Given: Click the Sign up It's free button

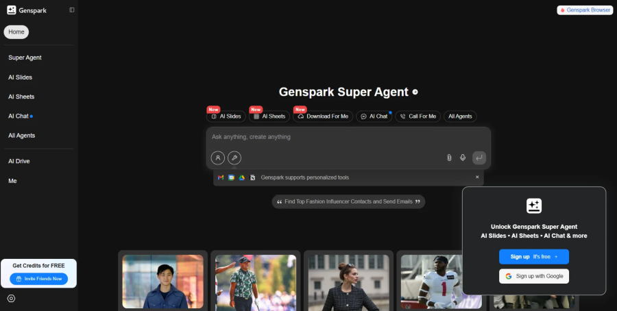Looking at the screenshot, I should pyautogui.click(x=533, y=256).
